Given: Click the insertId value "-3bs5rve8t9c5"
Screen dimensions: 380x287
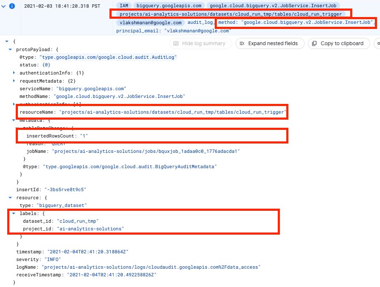Looking at the screenshot, I should 66,189.
